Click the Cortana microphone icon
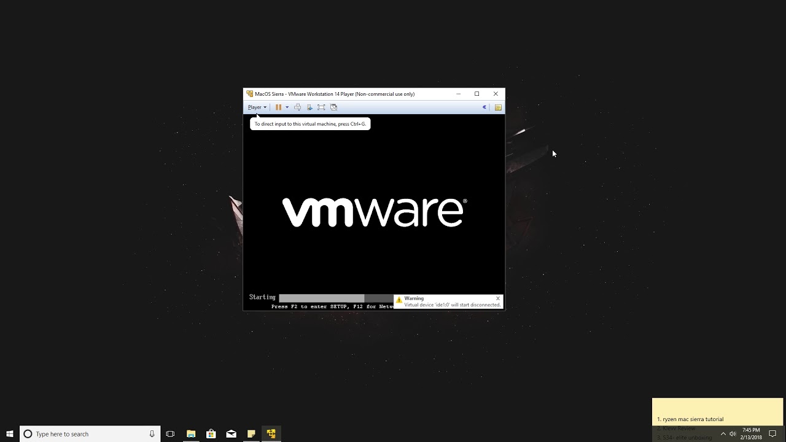 point(152,434)
